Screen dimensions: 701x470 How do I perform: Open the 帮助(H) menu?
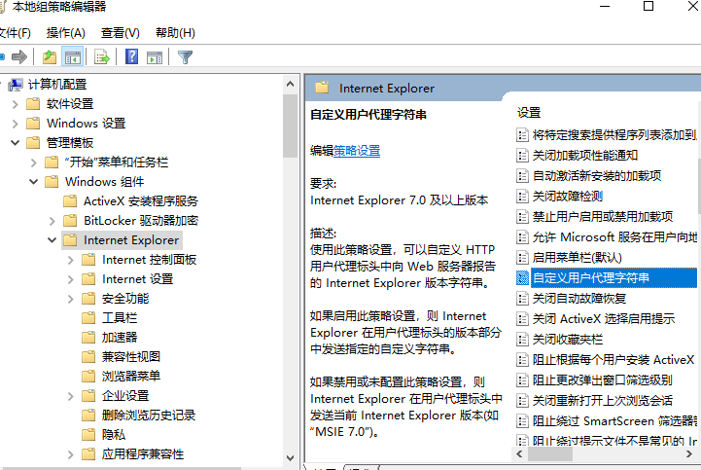[x=175, y=33]
